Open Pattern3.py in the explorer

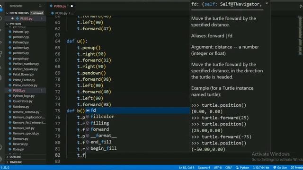pos(21,42)
